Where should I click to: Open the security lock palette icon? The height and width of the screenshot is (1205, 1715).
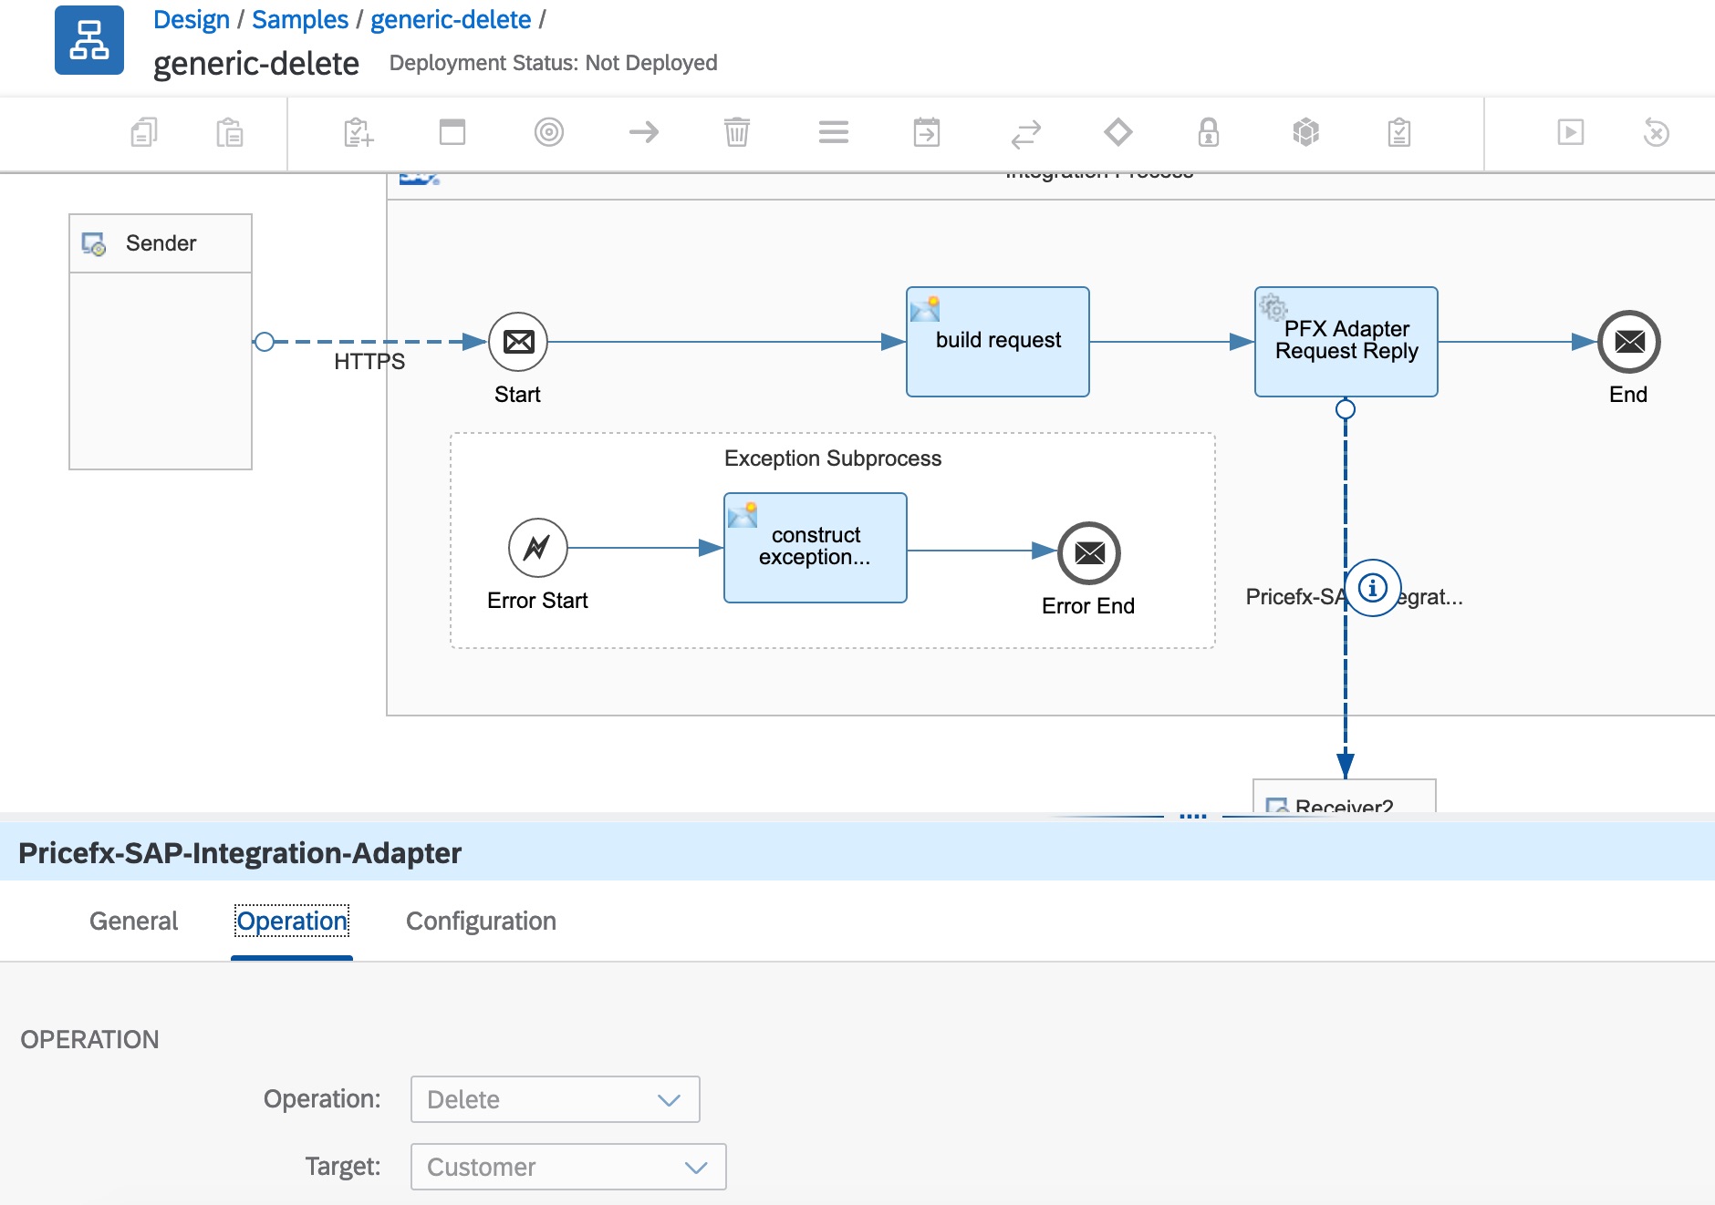[x=1209, y=133]
